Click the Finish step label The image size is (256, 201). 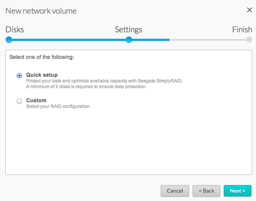pyautogui.click(x=242, y=30)
